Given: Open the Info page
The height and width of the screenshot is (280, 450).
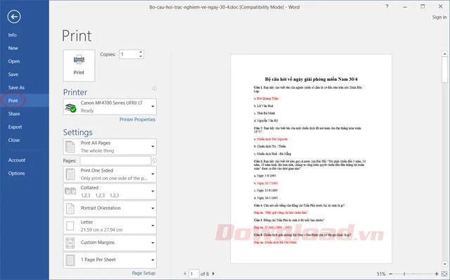Looking at the screenshot, I should pos(13,35).
